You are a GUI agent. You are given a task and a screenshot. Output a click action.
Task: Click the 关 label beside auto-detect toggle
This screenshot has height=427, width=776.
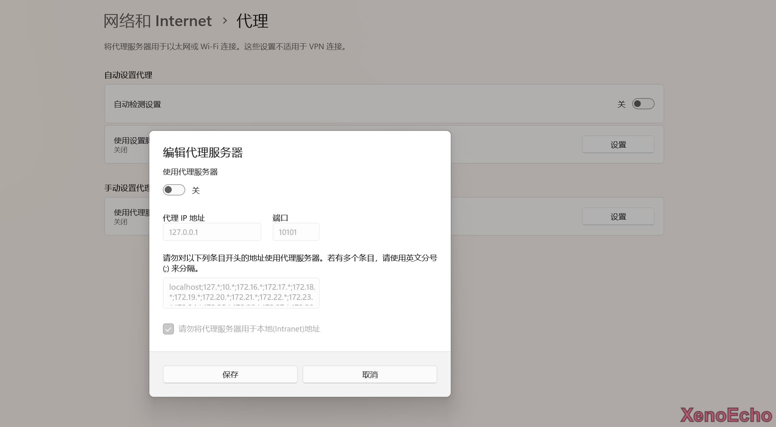(x=621, y=104)
